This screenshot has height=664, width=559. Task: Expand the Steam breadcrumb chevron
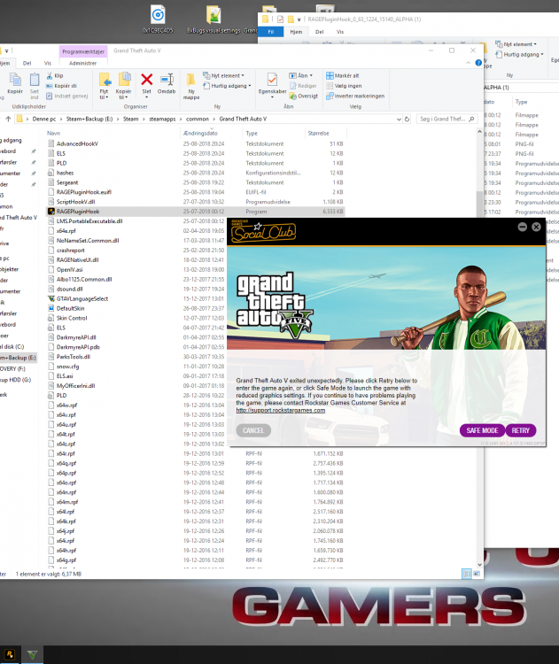[x=144, y=119]
